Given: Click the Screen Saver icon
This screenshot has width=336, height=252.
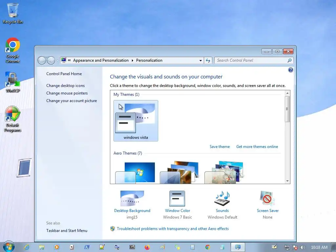Looking at the screenshot, I should pos(267,198).
